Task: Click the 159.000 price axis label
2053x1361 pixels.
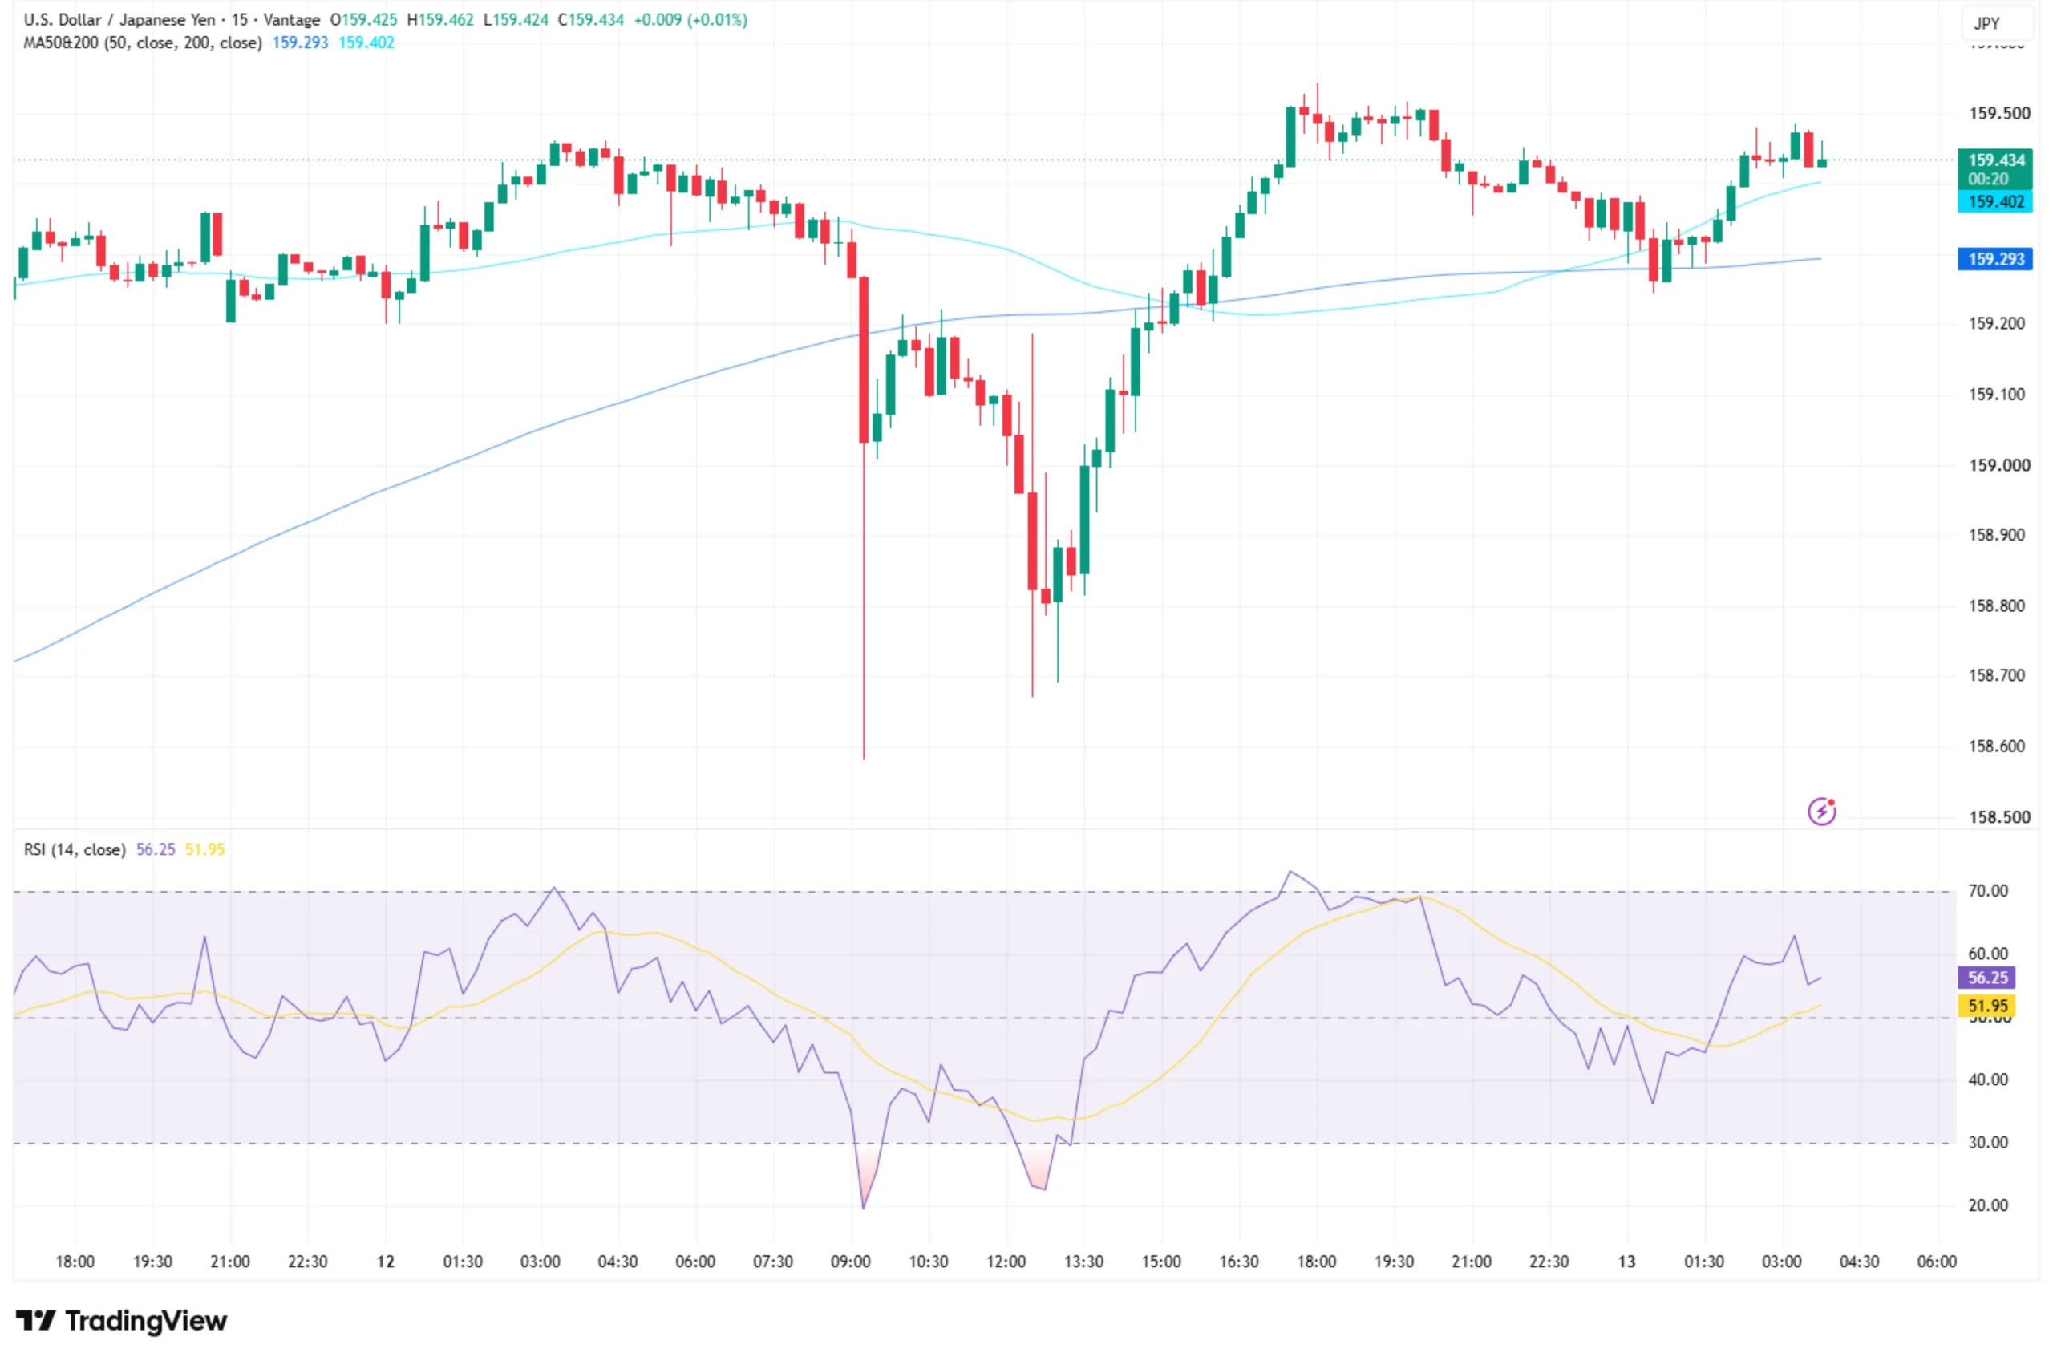Action: point(1999,465)
